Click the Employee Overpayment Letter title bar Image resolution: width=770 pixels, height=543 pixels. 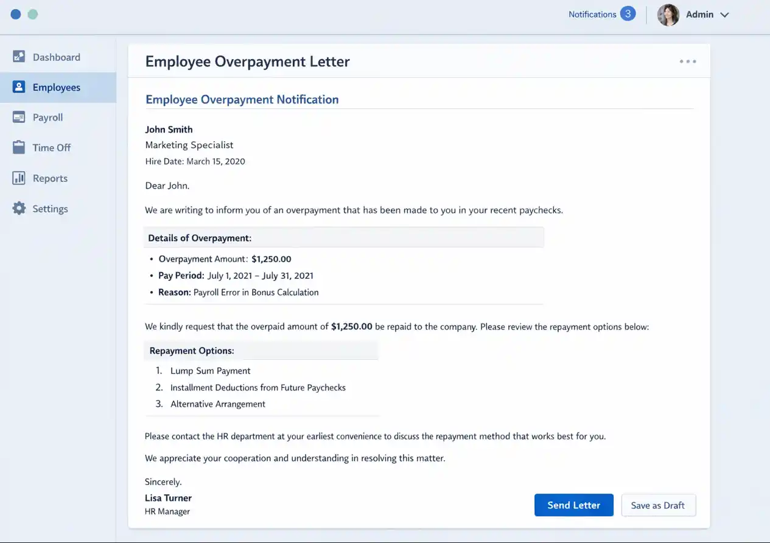click(x=247, y=61)
